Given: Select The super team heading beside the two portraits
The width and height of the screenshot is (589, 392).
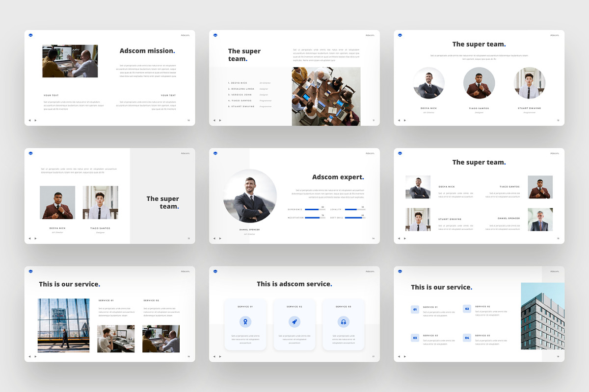Looking at the screenshot, I should pos(162,202).
